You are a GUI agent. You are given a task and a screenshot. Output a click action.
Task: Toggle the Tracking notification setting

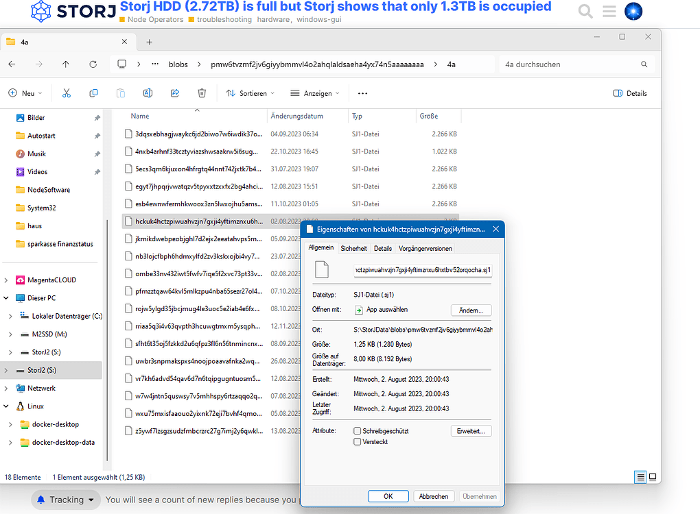[65, 500]
